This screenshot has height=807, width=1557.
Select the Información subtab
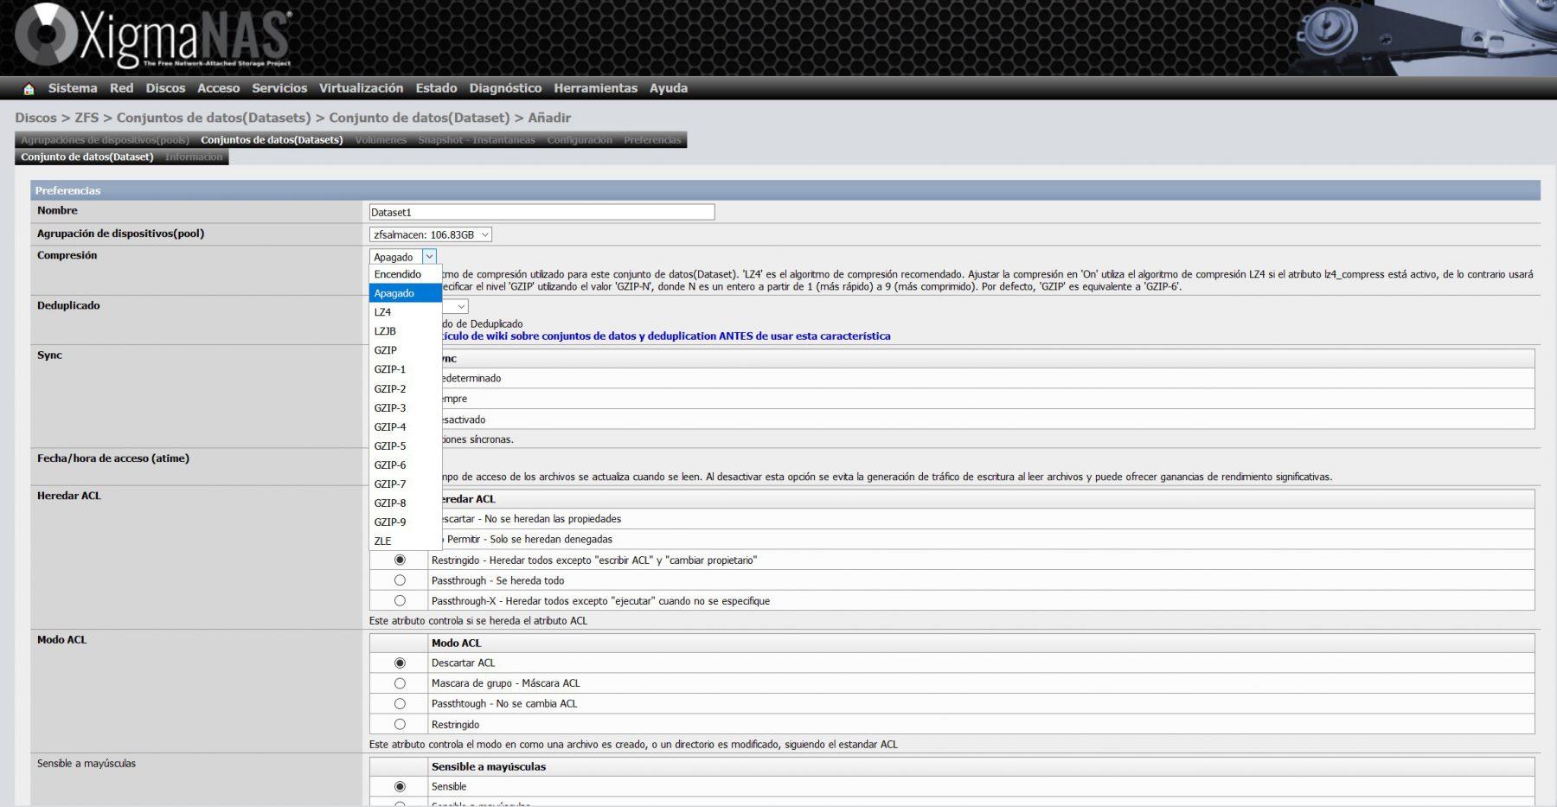pyautogui.click(x=194, y=157)
